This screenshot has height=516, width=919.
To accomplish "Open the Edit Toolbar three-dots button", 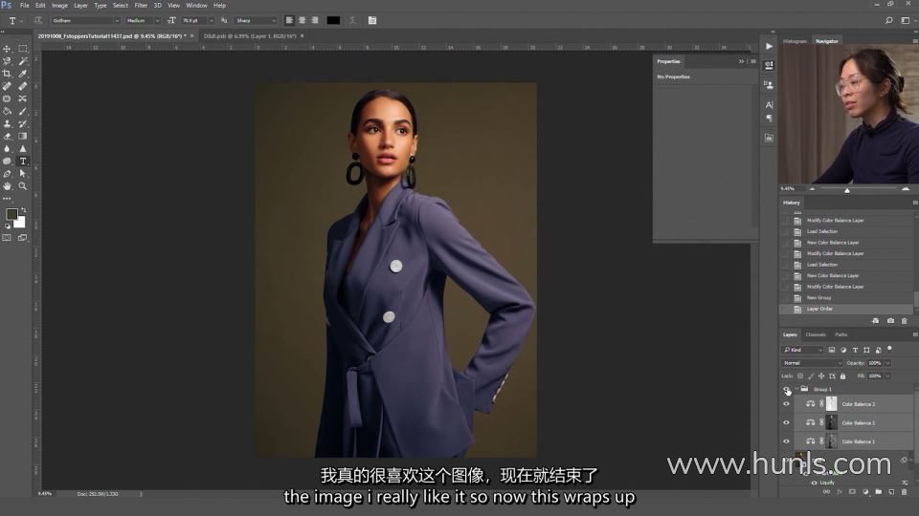I will [x=7, y=199].
